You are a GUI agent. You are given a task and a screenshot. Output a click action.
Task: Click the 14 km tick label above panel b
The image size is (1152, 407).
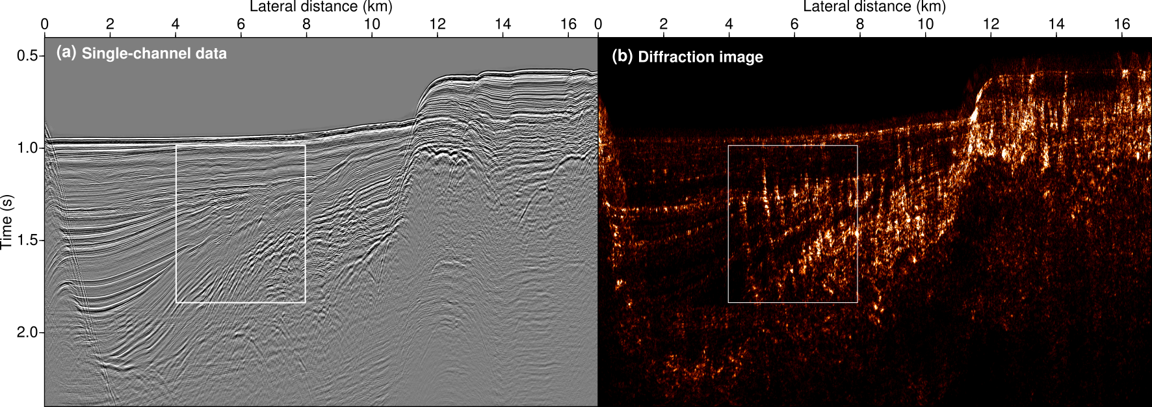click(1056, 24)
